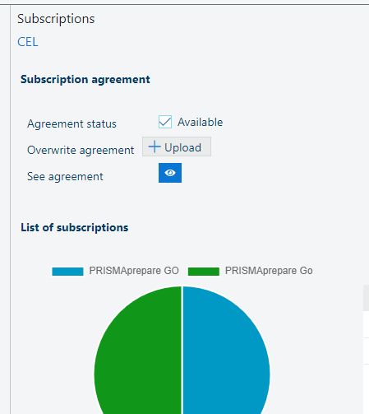Click the Upload button
Viewport: 369px width, 414px height.
click(x=177, y=147)
